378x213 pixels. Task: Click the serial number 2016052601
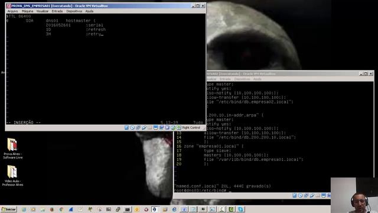click(x=58, y=25)
